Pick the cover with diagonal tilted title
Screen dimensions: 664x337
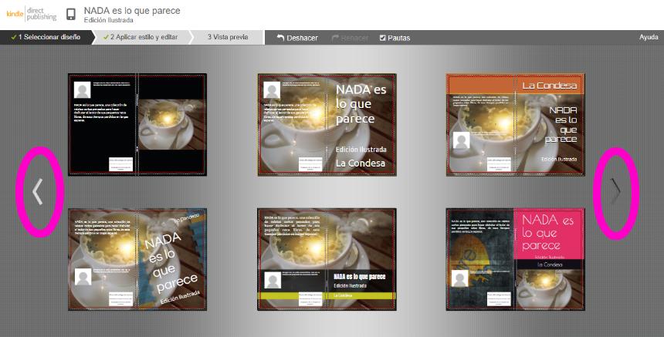(137, 259)
